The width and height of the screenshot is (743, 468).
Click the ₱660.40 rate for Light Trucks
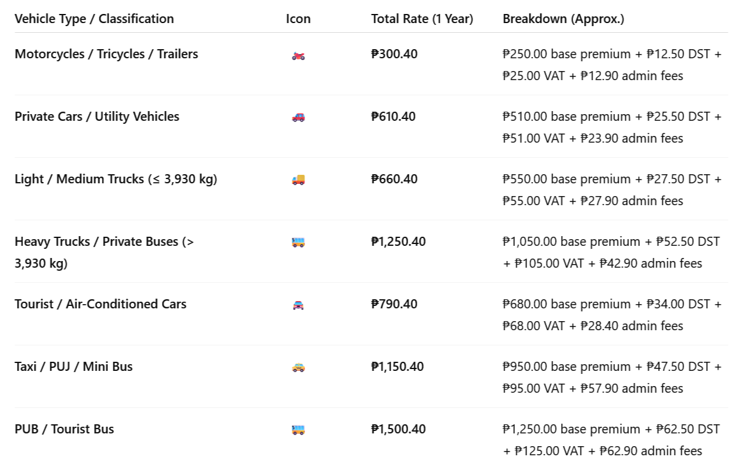tap(394, 179)
